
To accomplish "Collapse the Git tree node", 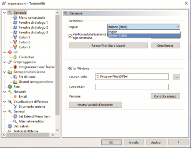I will tap(5, 52).
